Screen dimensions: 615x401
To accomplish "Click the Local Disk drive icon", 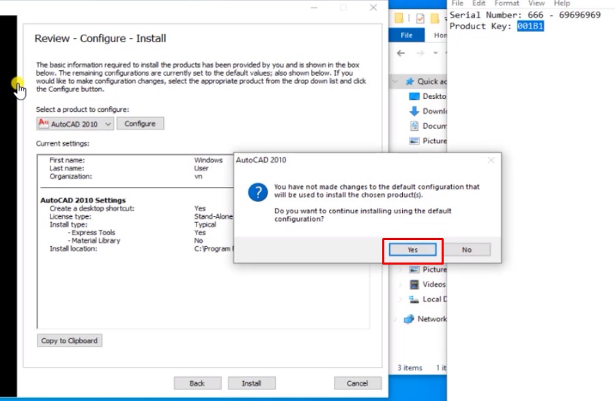I will pyautogui.click(x=414, y=299).
